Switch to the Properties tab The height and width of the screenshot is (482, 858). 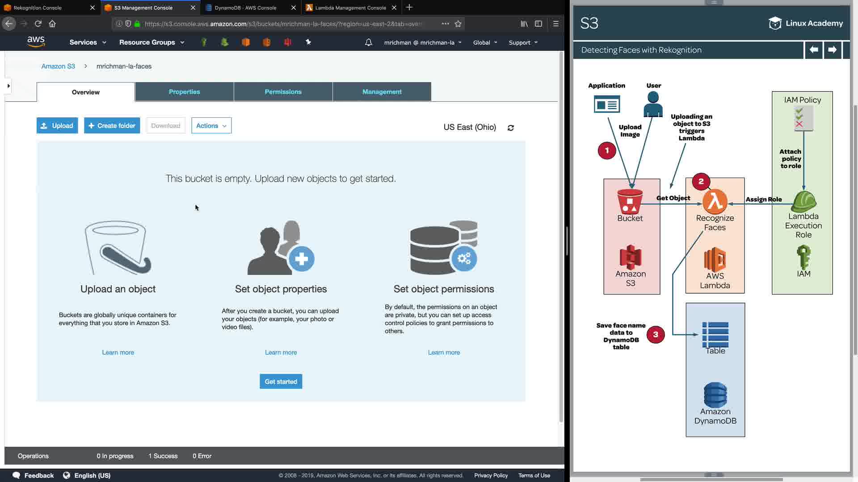(184, 91)
